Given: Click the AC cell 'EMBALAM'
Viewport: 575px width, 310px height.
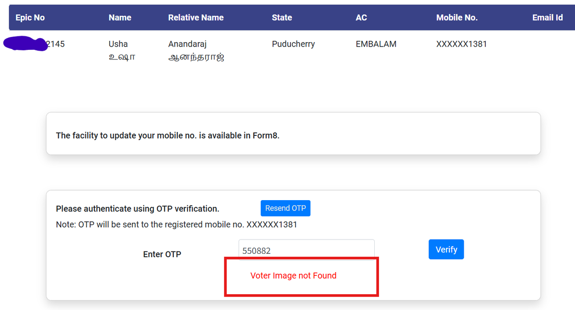Looking at the screenshot, I should pyautogui.click(x=376, y=44).
